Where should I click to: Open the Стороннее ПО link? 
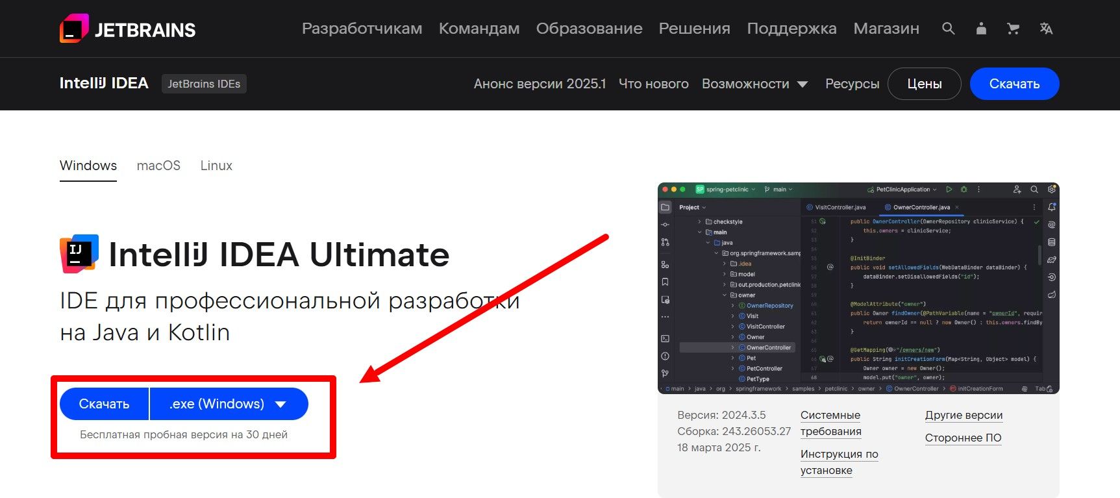coord(964,438)
